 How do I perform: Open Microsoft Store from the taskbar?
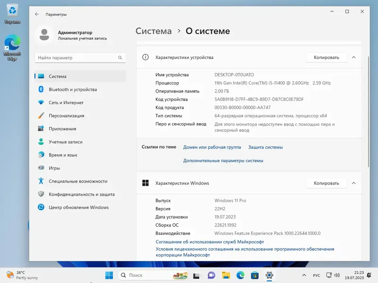pyautogui.click(x=255, y=275)
